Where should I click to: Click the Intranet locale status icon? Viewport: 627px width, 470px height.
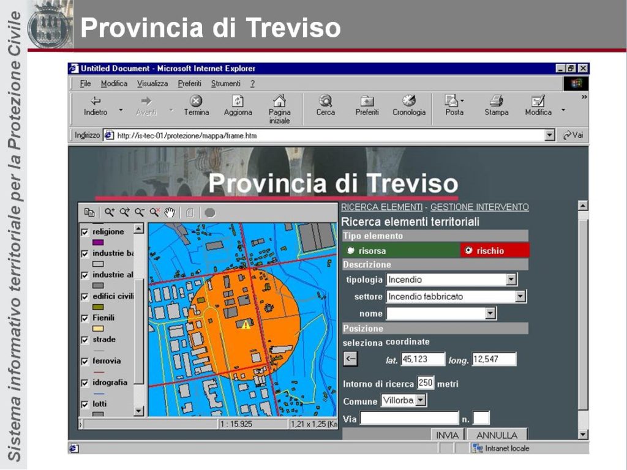478,448
